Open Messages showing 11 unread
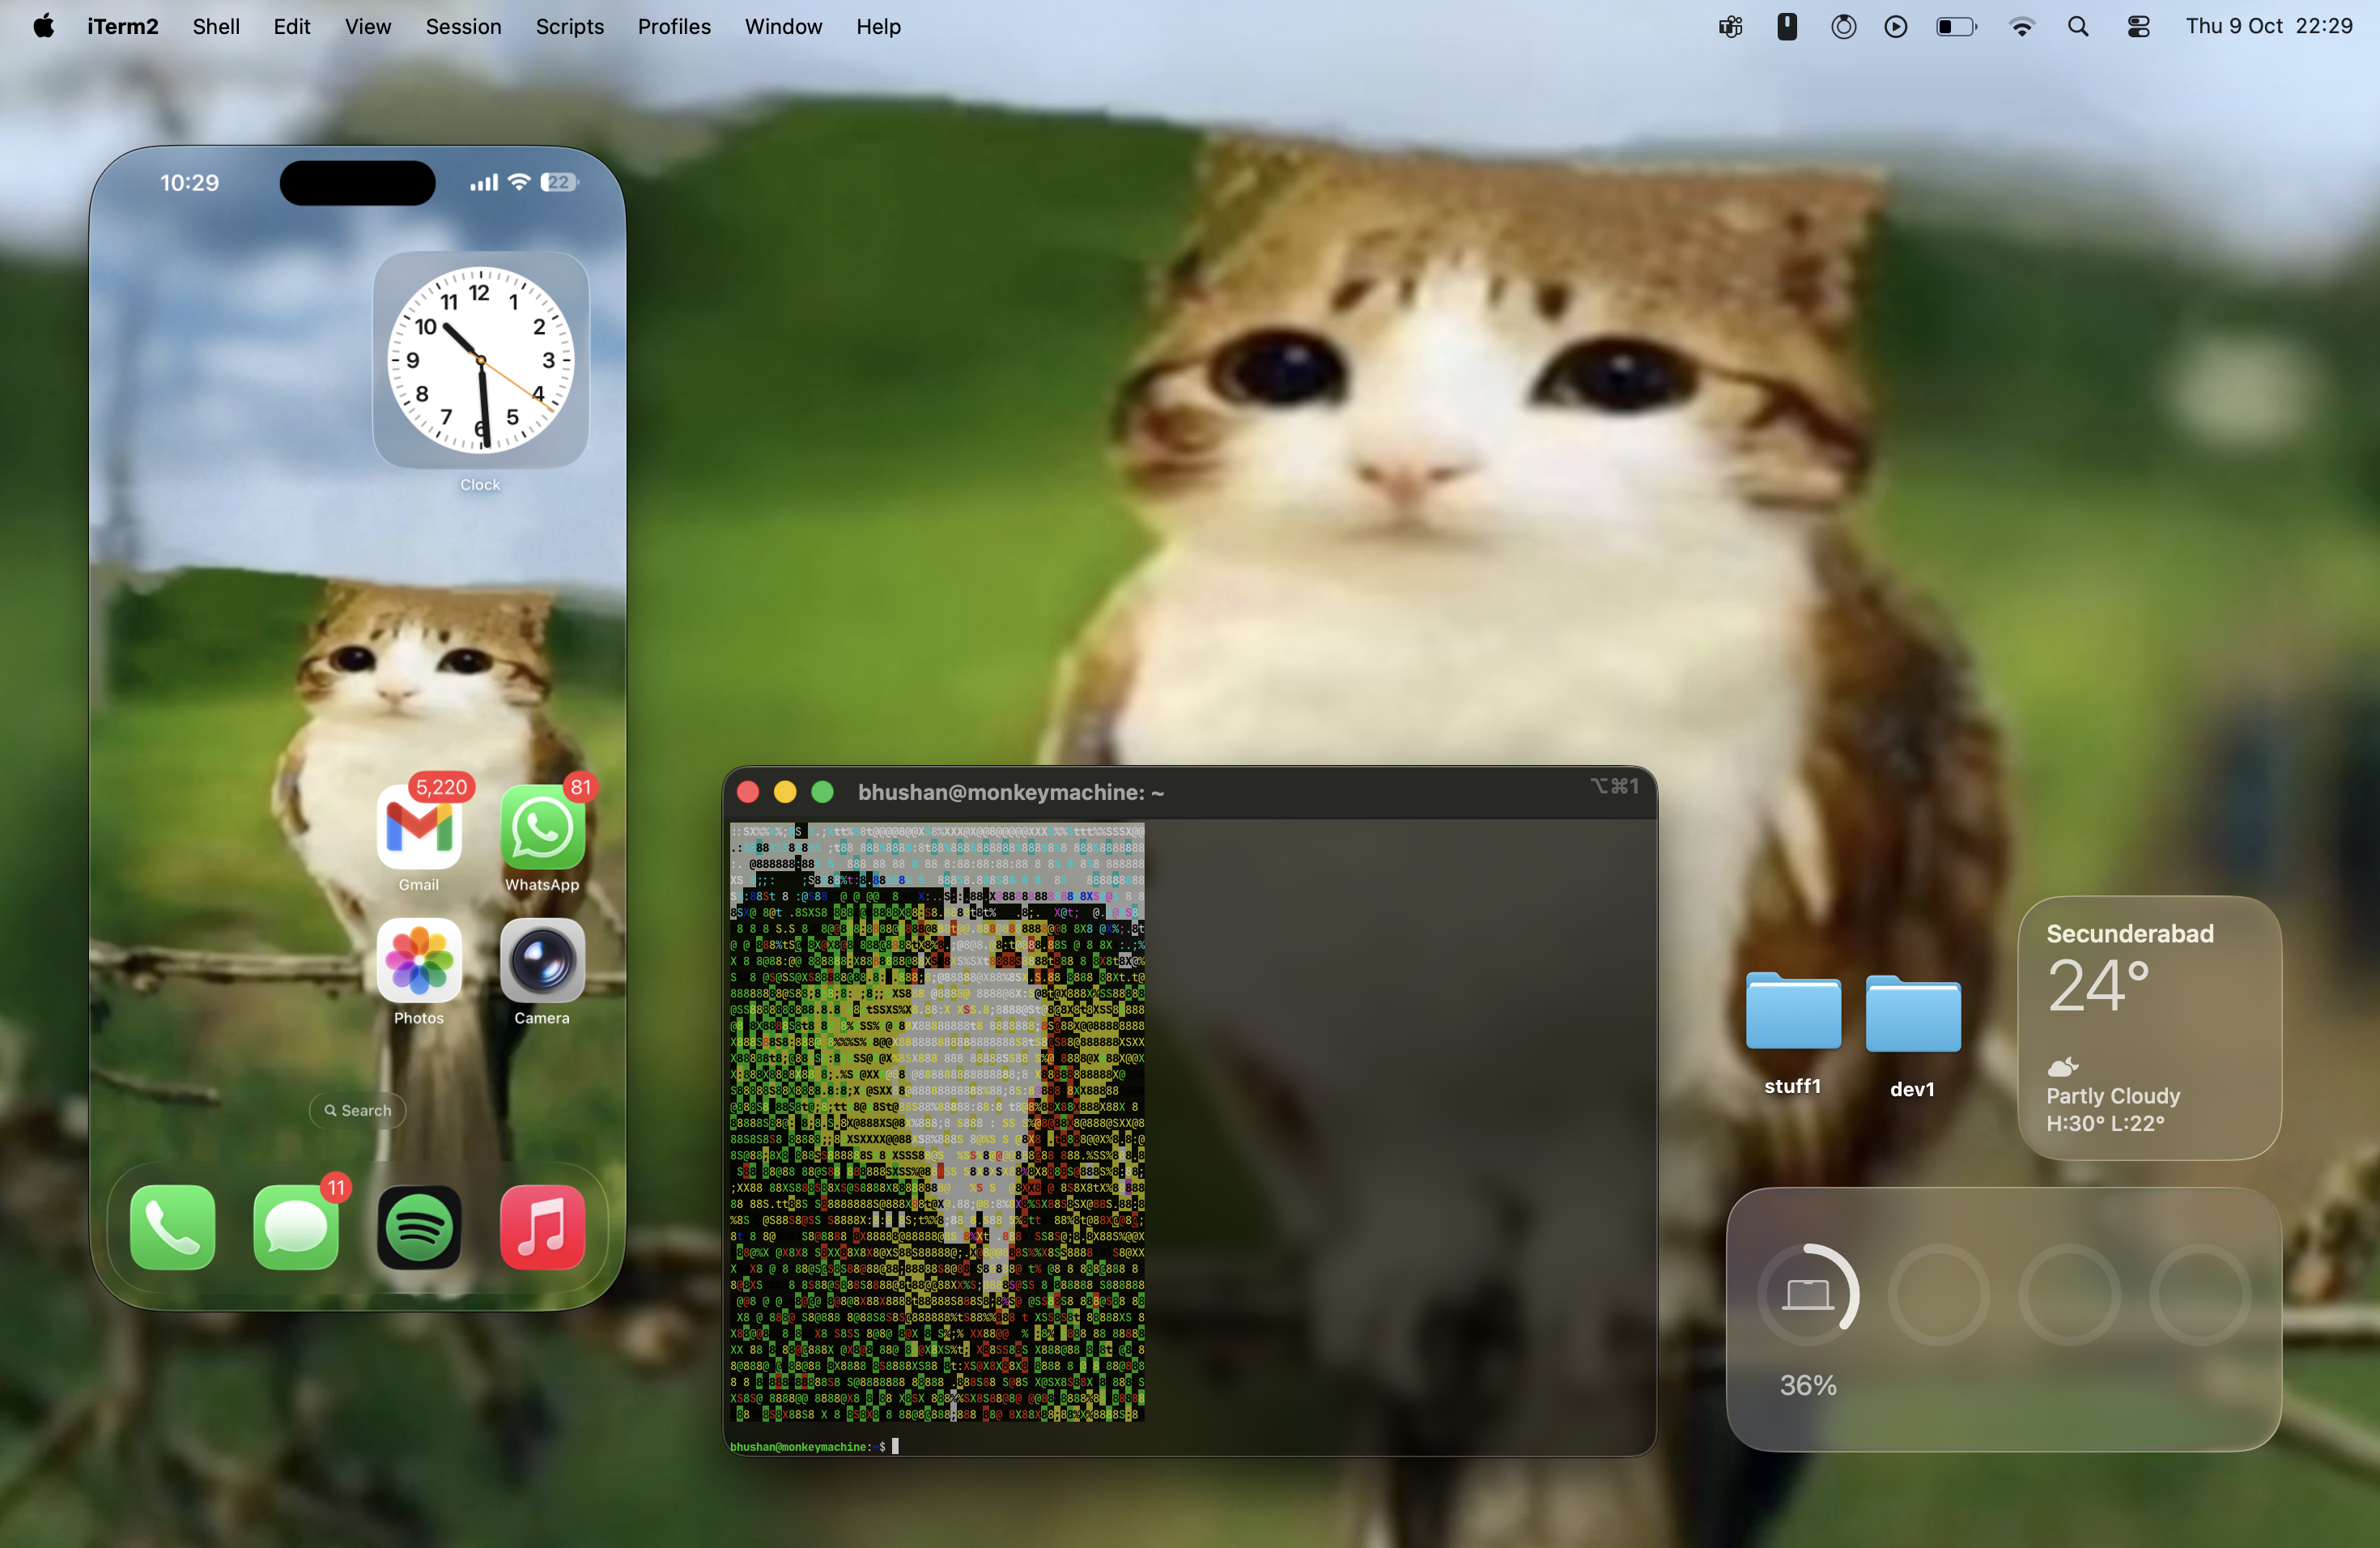The width and height of the screenshot is (2380, 1548). coord(295,1229)
